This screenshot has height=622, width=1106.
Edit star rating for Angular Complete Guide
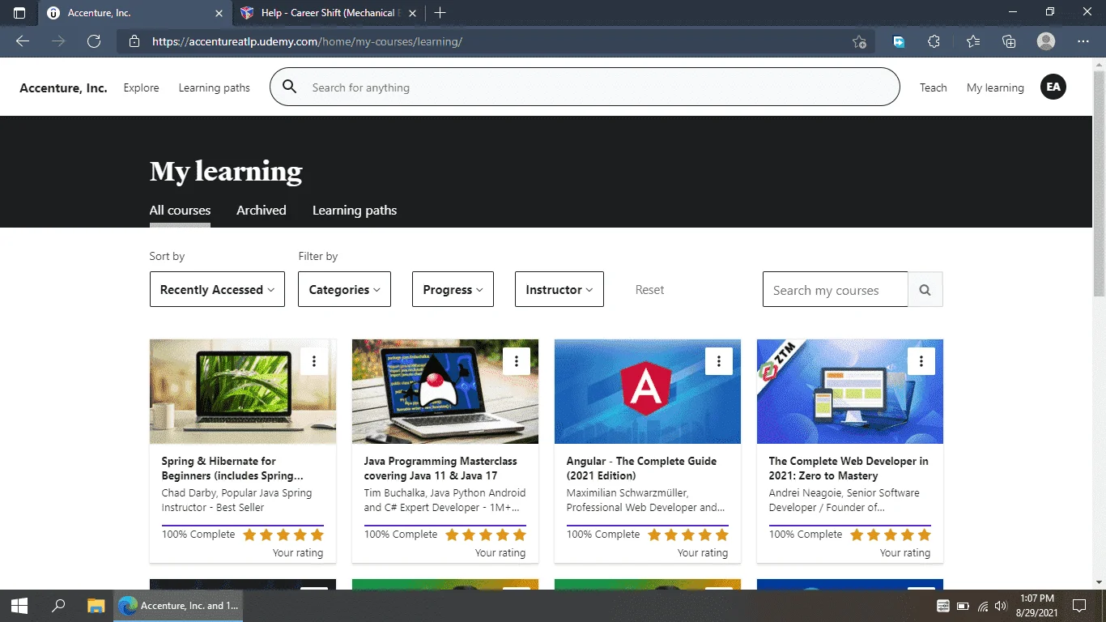click(x=688, y=535)
